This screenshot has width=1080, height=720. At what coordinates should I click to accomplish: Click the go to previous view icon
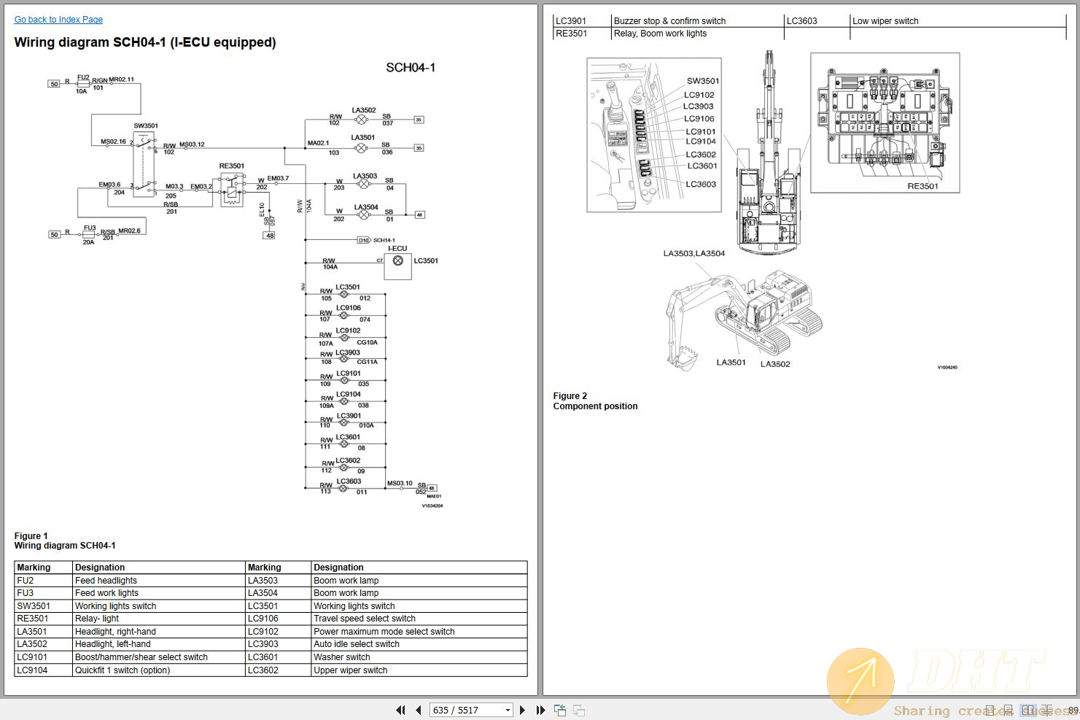[x=560, y=710]
